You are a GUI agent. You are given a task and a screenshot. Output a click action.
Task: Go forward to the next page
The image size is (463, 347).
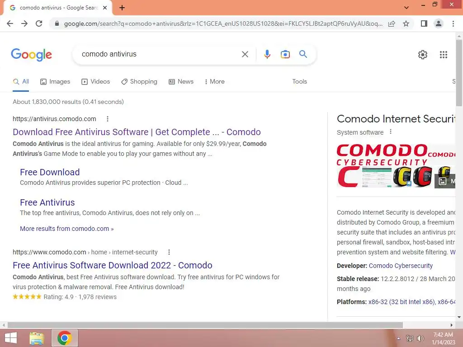click(x=24, y=23)
